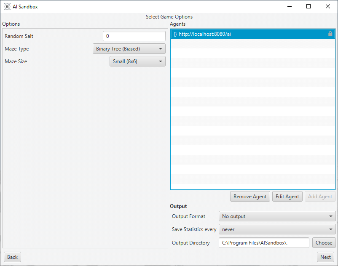
Task: Click inside the Random Salt input field
Action: pyautogui.click(x=134, y=36)
